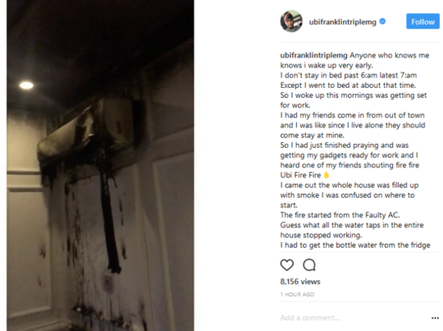Select the caption line ending 'from the fridge'

click(355, 245)
